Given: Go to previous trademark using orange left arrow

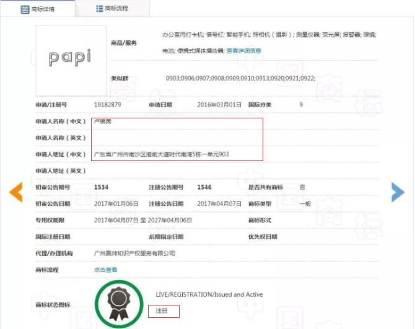Looking at the screenshot, I should click(x=15, y=193).
